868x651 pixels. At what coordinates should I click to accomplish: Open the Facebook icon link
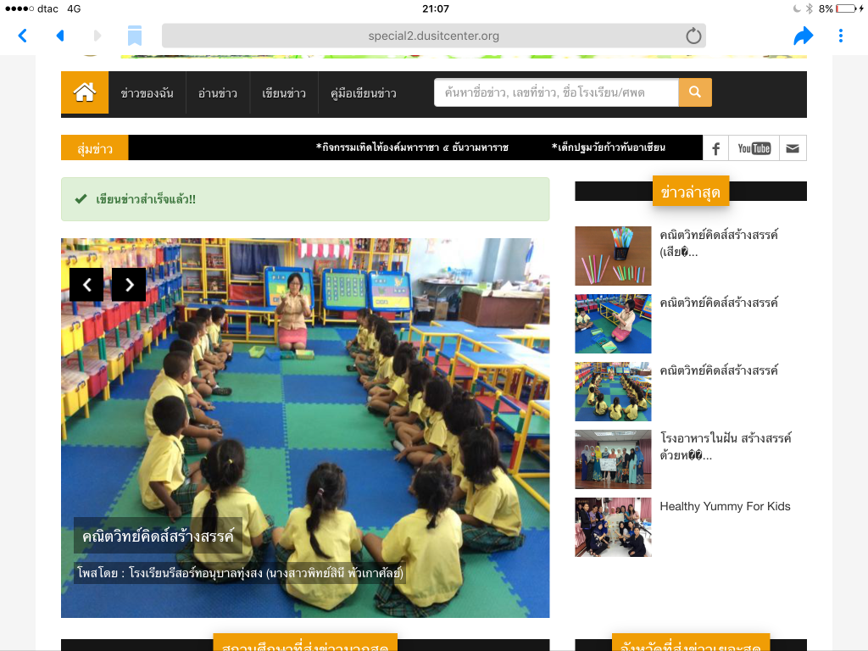[x=715, y=148]
